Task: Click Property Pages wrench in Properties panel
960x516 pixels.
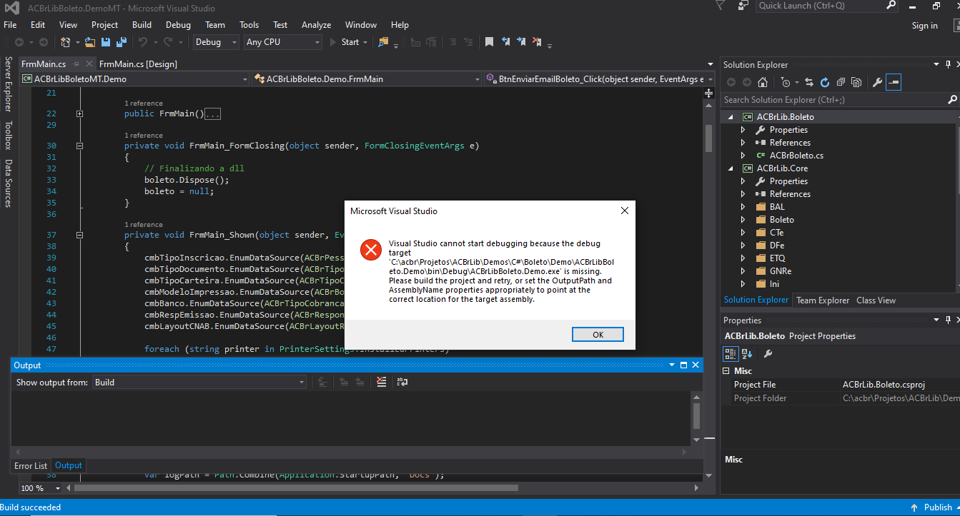Action: click(x=768, y=353)
